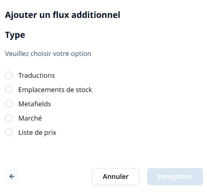Set feed type to Metafields
This screenshot has width=207, height=195.
point(9,104)
